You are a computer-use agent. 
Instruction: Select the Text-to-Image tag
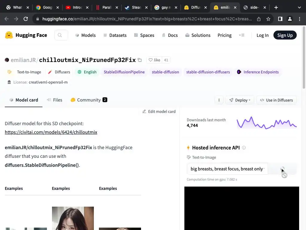tap(25, 72)
